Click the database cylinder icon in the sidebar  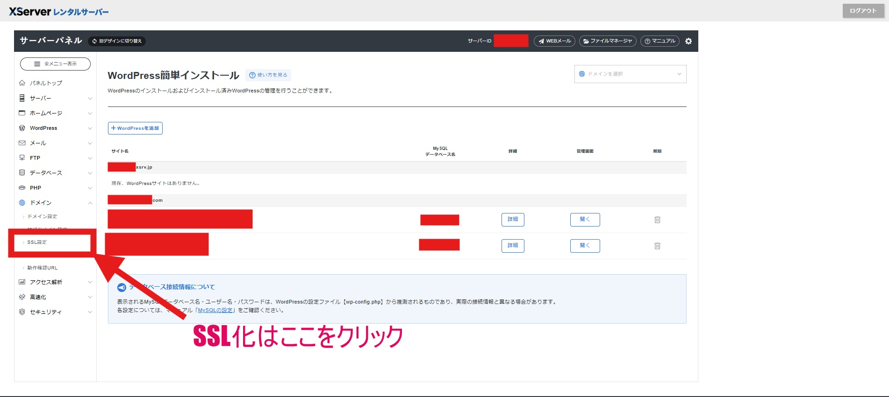(x=22, y=173)
